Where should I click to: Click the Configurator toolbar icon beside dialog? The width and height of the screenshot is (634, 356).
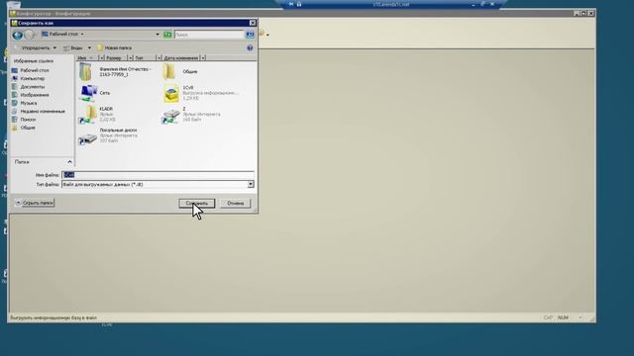pos(262,34)
